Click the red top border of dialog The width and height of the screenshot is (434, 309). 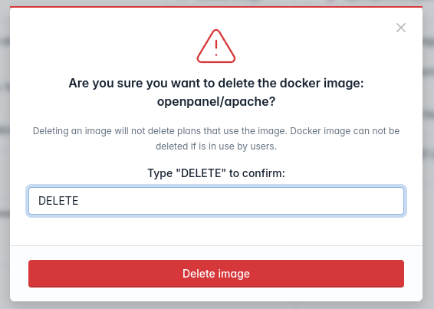click(216, 7)
